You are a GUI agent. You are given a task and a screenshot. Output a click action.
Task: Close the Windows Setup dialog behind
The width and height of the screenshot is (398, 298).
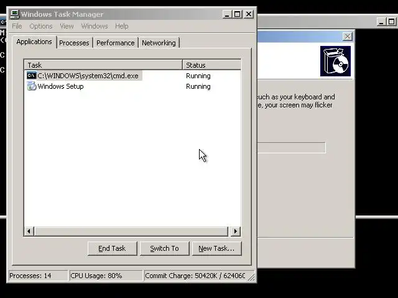348,37
